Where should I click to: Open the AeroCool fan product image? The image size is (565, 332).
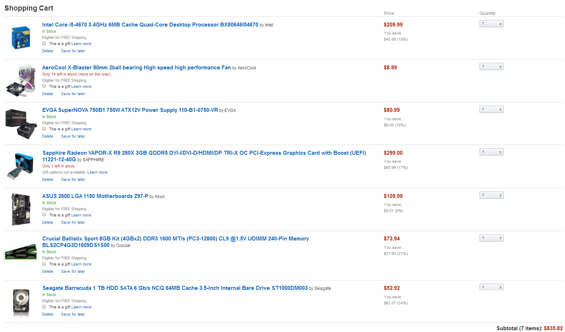point(21,81)
